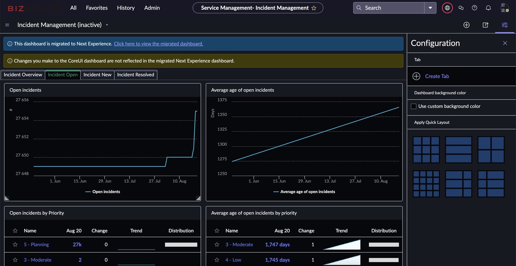Open the Incident Management (inactive) dashboard dropdown
The image size is (516, 266).
click(107, 25)
